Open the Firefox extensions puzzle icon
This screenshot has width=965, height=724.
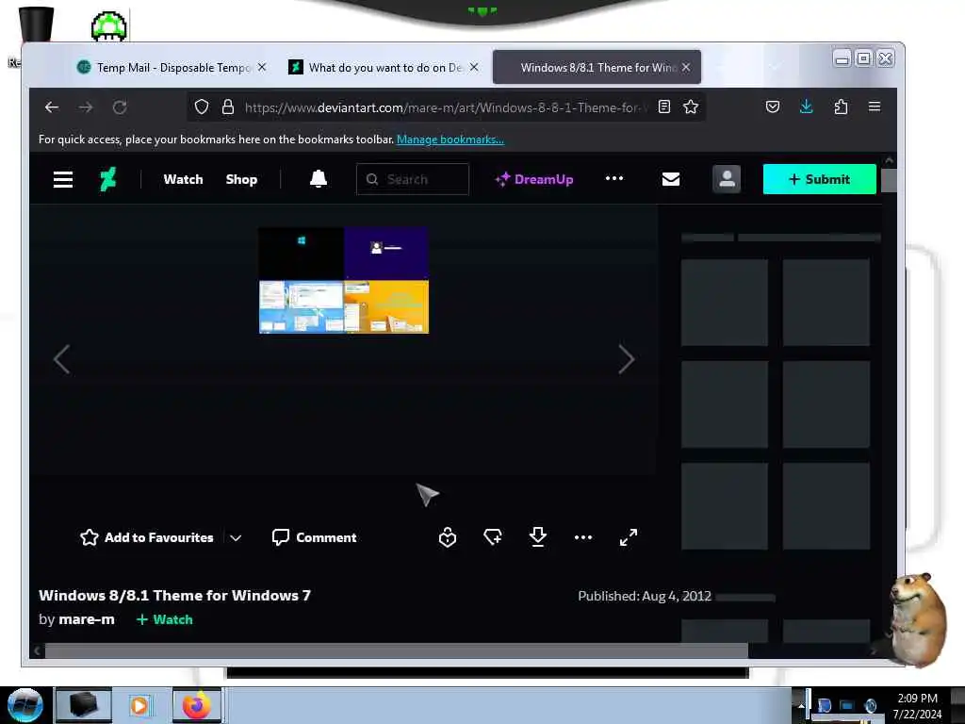pos(841,107)
